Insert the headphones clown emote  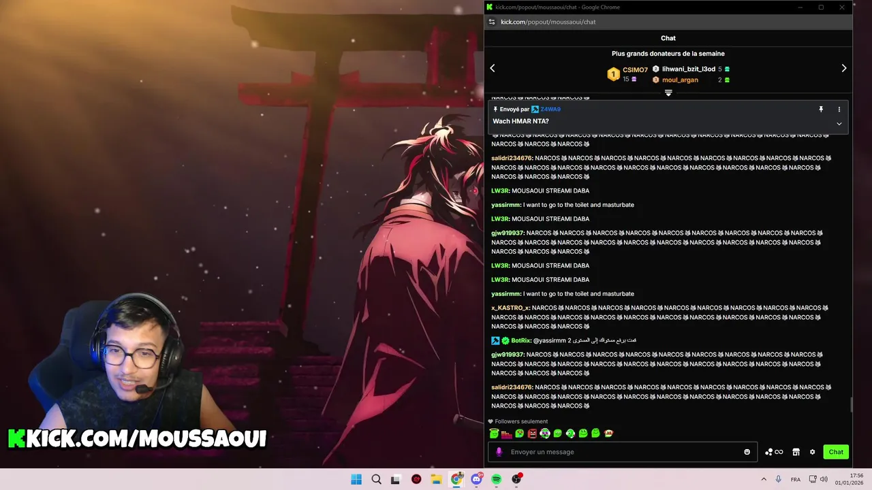545,434
